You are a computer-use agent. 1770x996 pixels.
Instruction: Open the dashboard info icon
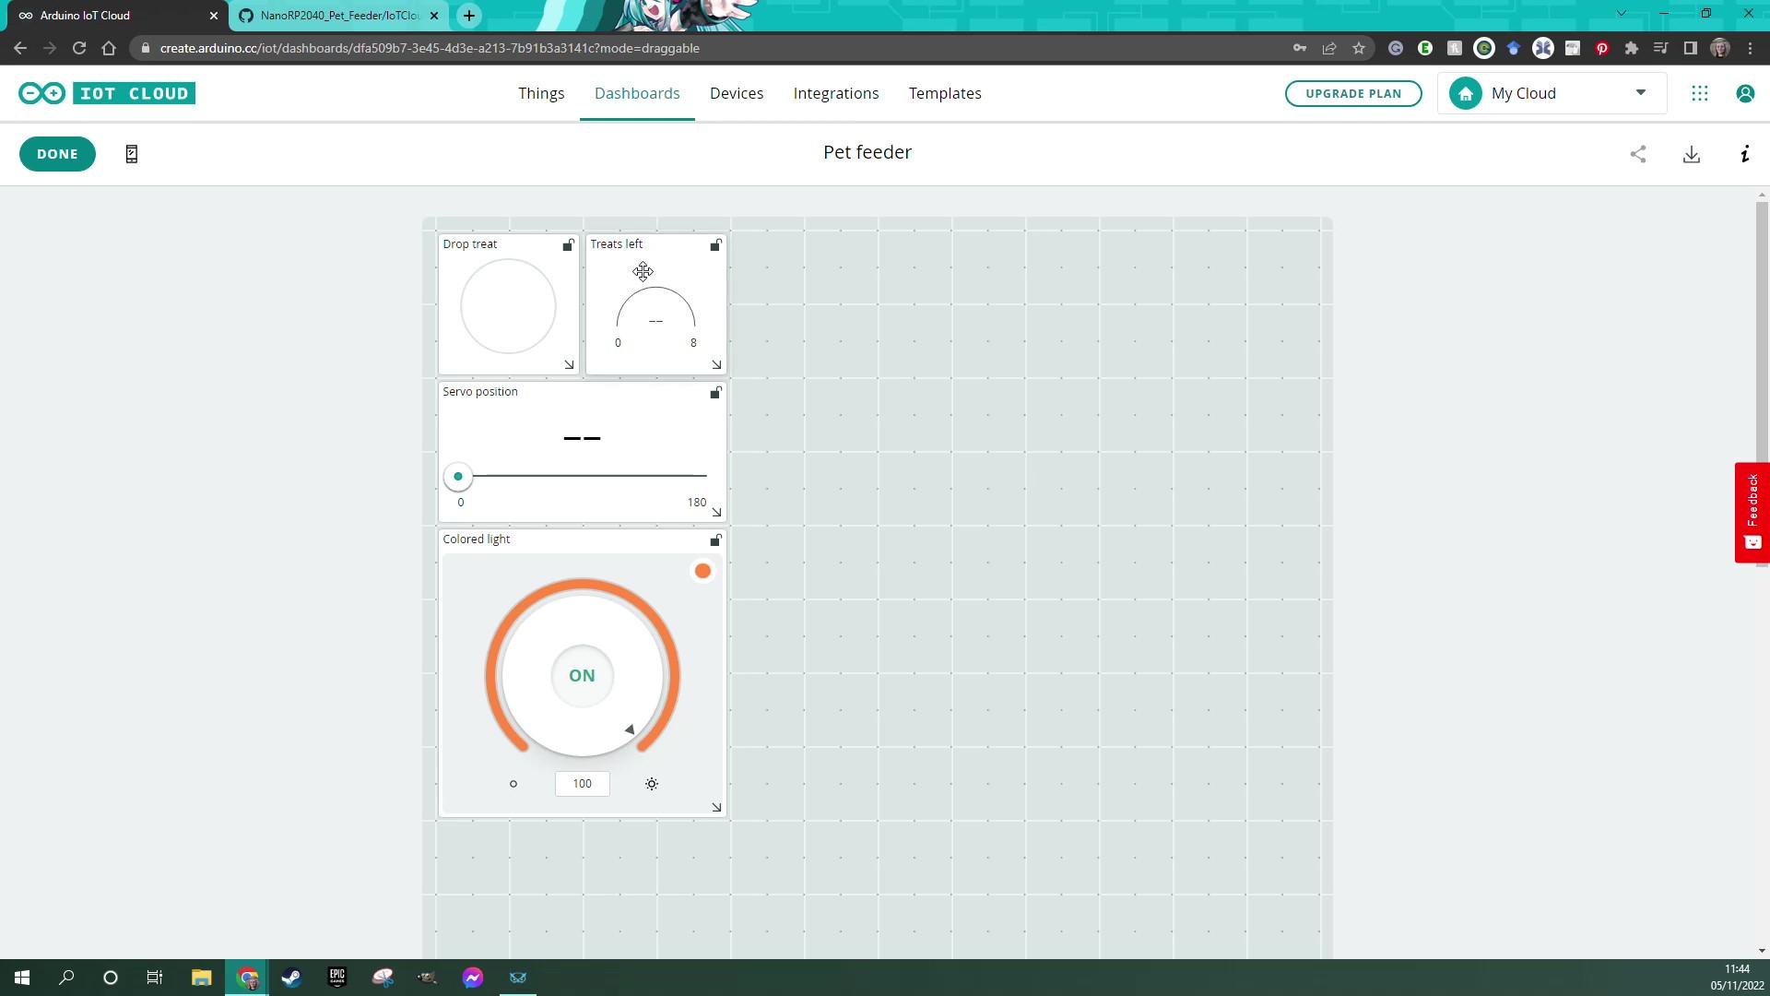[1744, 154]
